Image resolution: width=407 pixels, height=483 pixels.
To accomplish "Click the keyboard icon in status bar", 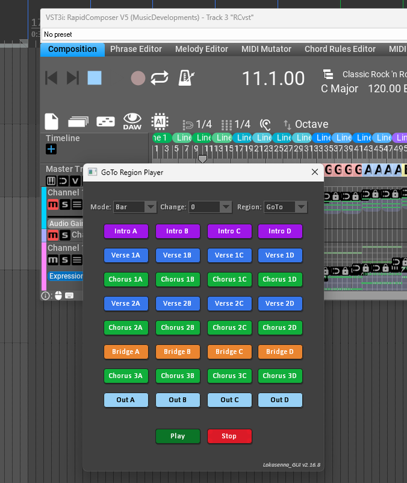I will 69,296.
